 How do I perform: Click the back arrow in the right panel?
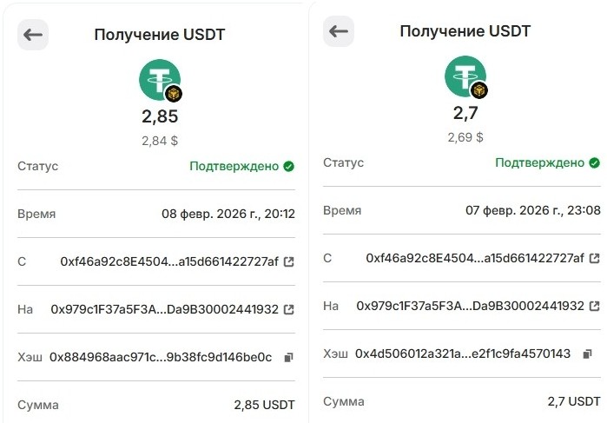(339, 31)
